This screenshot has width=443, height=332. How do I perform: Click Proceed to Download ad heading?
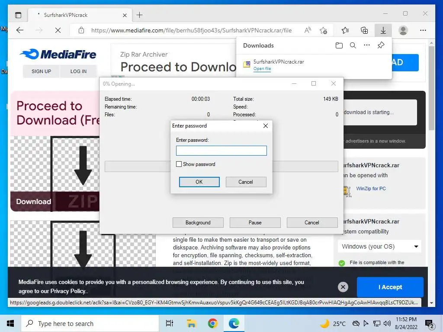(58, 113)
